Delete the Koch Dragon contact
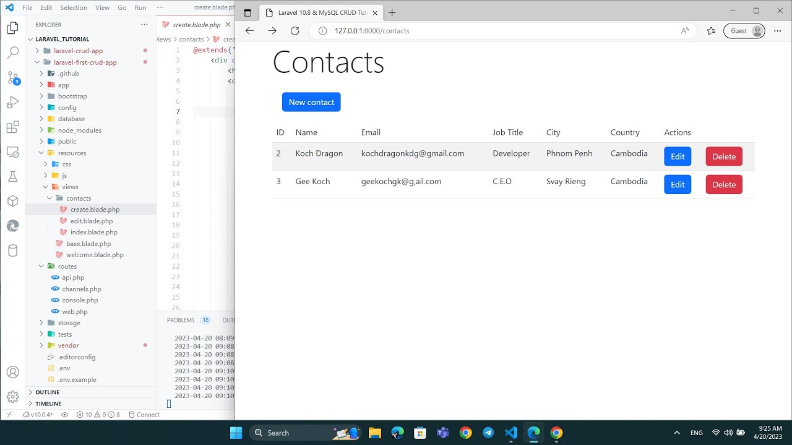 (724, 156)
